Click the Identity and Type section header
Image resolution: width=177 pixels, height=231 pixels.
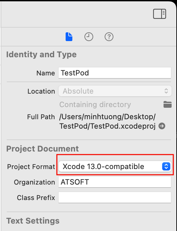(41, 55)
